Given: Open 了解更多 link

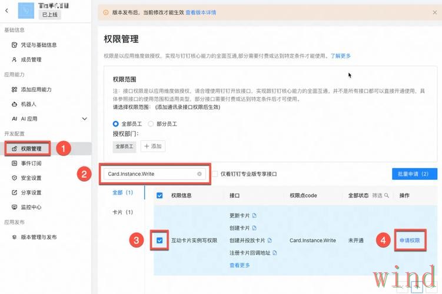Looking at the screenshot, I should tap(341, 56).
